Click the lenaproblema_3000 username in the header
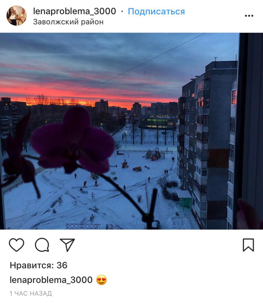The image size is (263, 303). pyautogui.click(x=75, y=11)
